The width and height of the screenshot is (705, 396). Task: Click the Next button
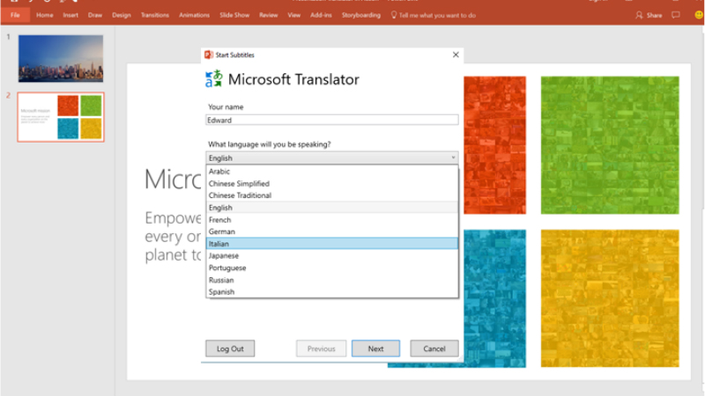pyautogui.click(x=375, y=348)
